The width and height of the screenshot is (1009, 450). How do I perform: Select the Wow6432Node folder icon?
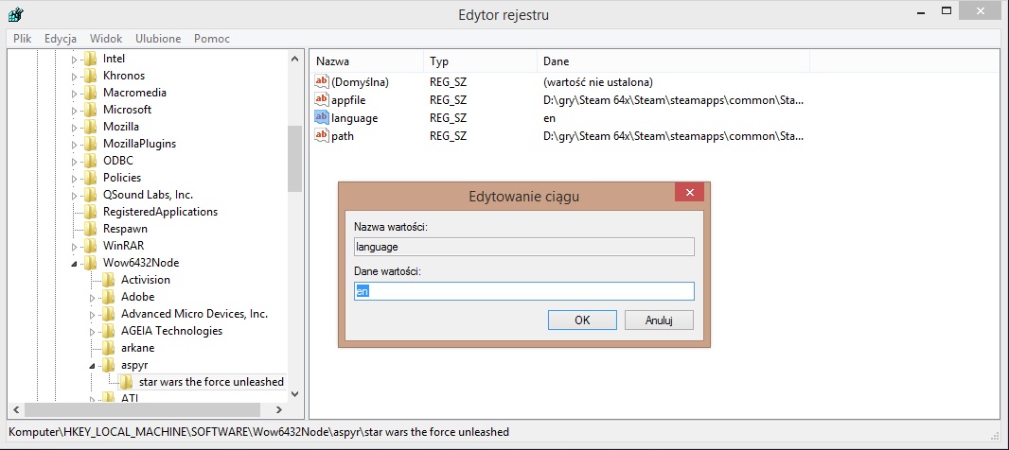(x=91, y=263)
